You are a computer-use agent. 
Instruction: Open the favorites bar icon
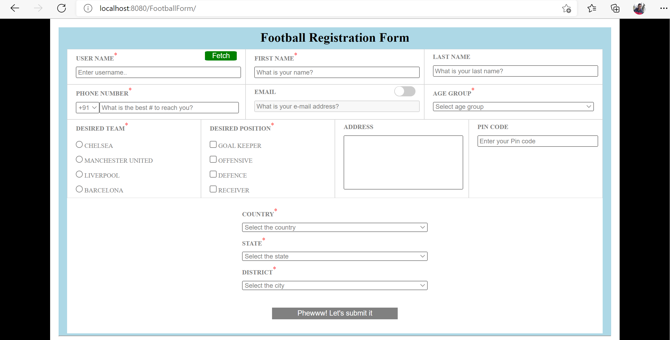592,8
